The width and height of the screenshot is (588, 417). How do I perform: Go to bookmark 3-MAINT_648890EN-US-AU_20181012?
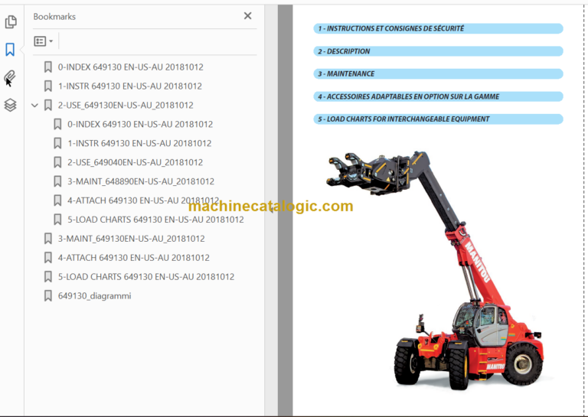pos(141,181)
